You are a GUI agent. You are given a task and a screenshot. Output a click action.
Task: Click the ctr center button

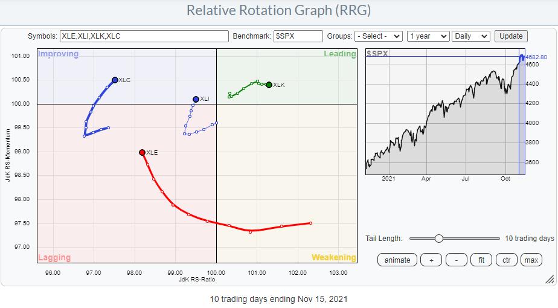[506, 260]
